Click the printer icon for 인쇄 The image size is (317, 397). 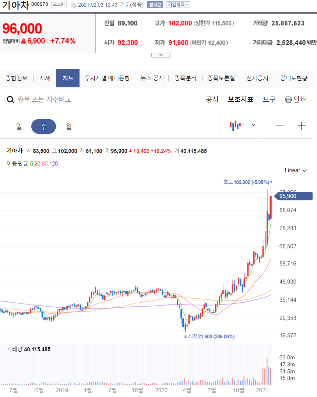tap(288, 100)
